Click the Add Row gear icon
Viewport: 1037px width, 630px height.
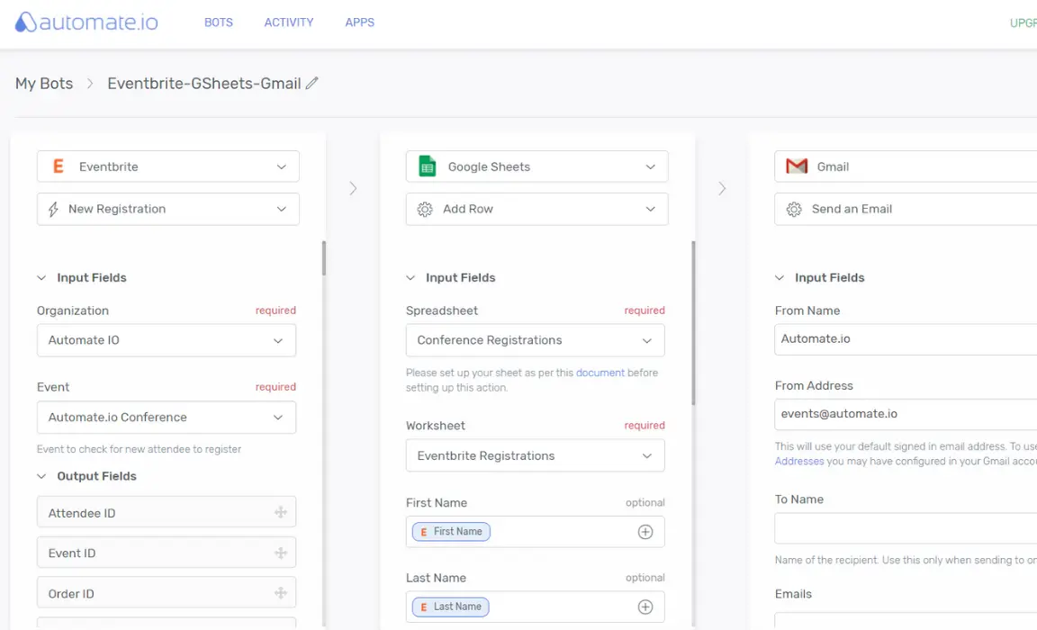coord(425,209)
